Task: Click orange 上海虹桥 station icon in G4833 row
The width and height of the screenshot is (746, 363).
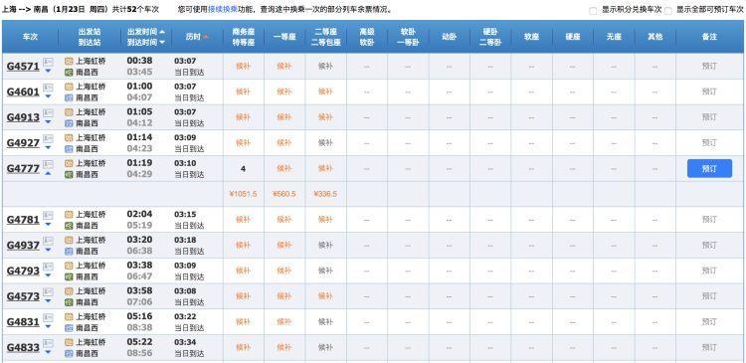Action: pos(69,342)
